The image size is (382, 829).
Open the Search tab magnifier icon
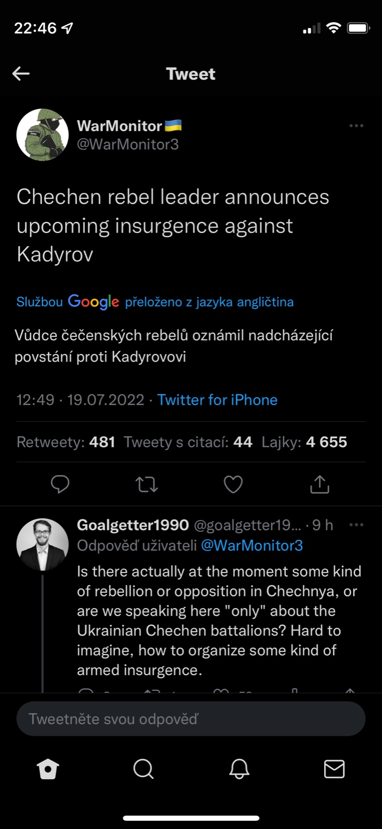(x=143, y=769)
